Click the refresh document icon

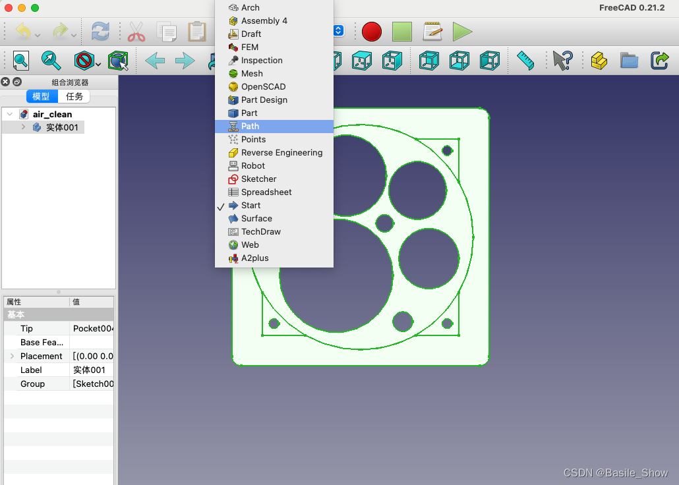(x=100, y=31)
